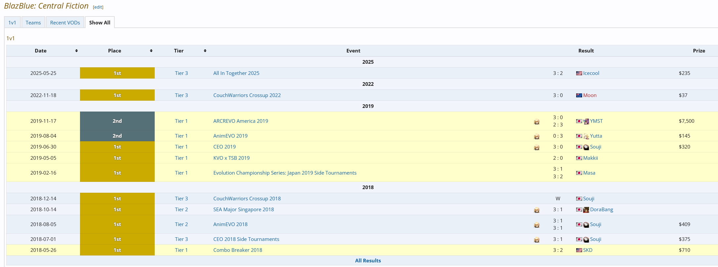This screenshot has height=267, width=718.
Task: Open Combo Breaker 2018 event link
Action: coord(238,250)
